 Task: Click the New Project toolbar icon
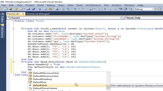[5, 9]
